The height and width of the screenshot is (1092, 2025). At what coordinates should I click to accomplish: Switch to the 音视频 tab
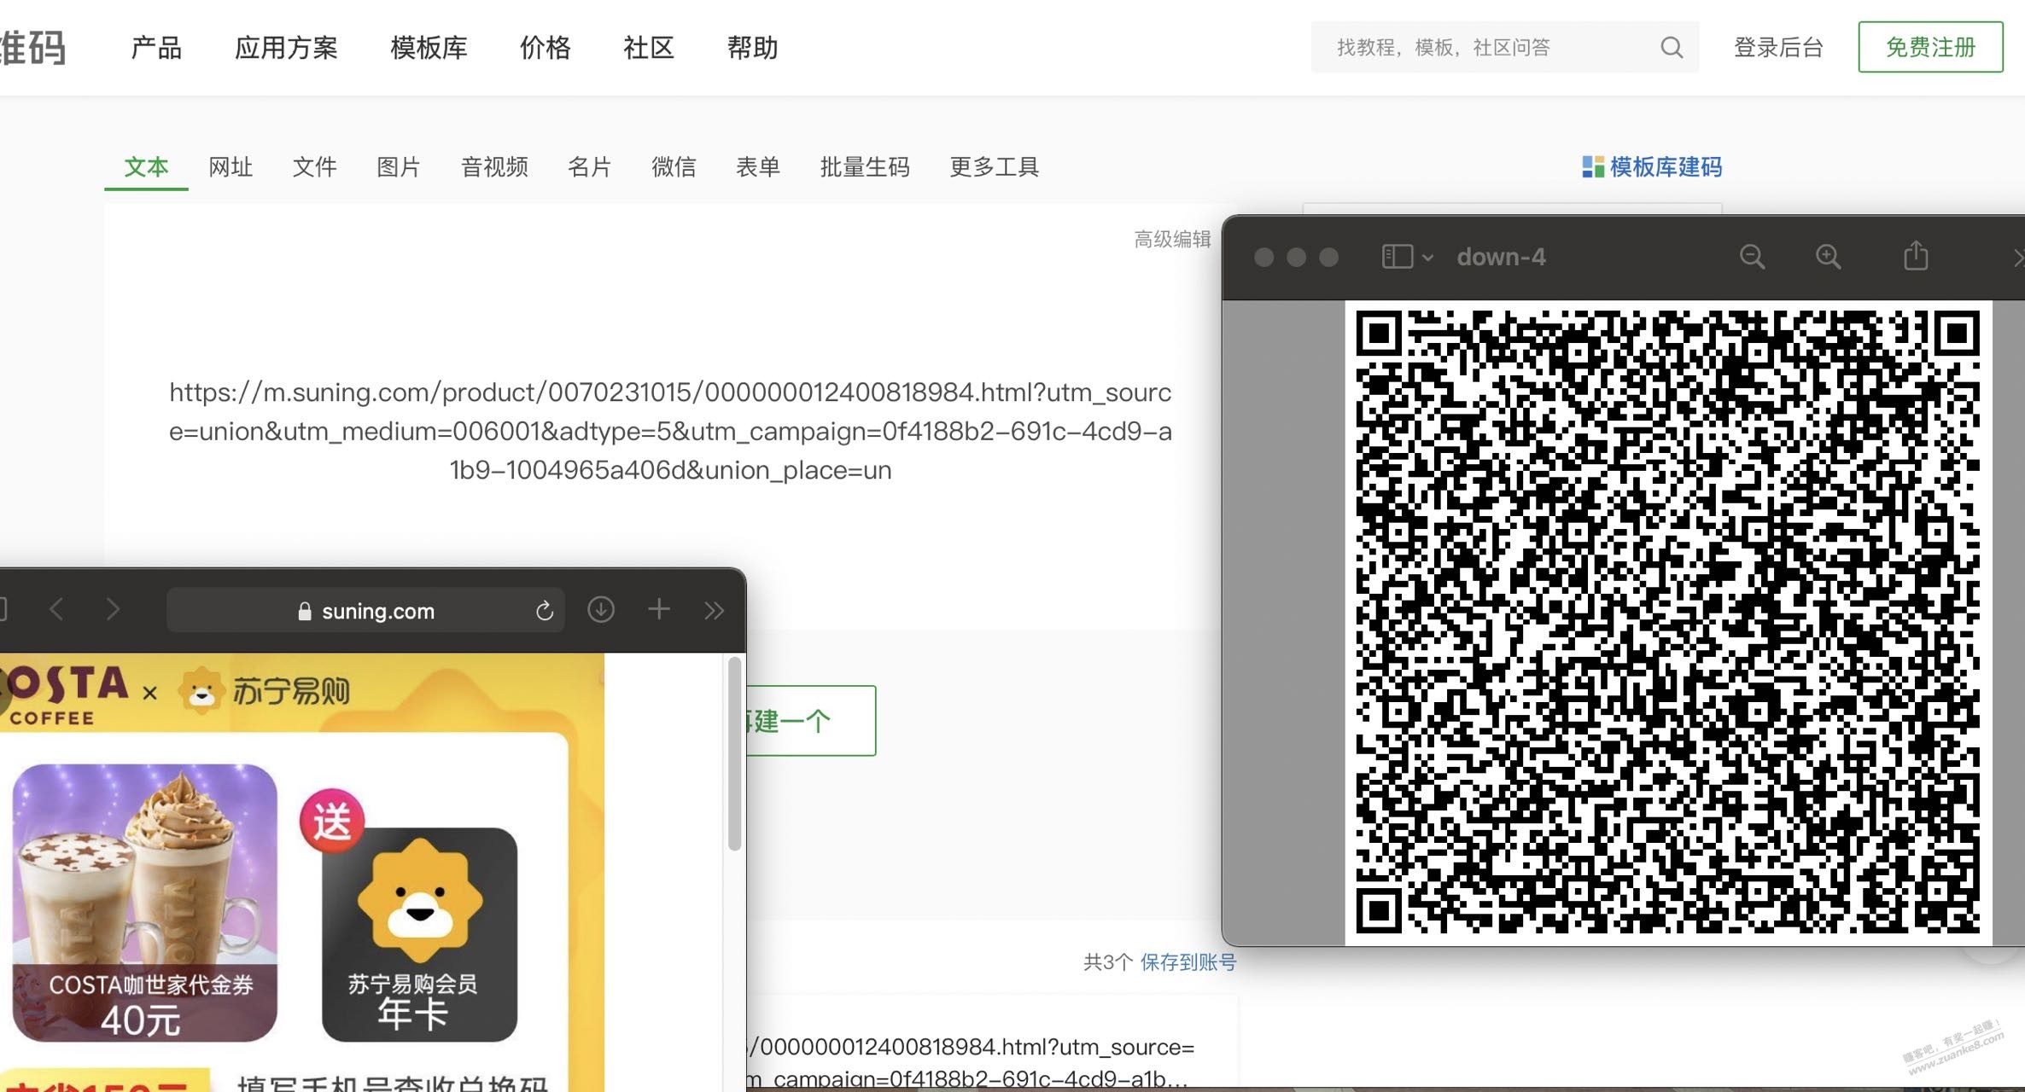[x=494, y=167]
